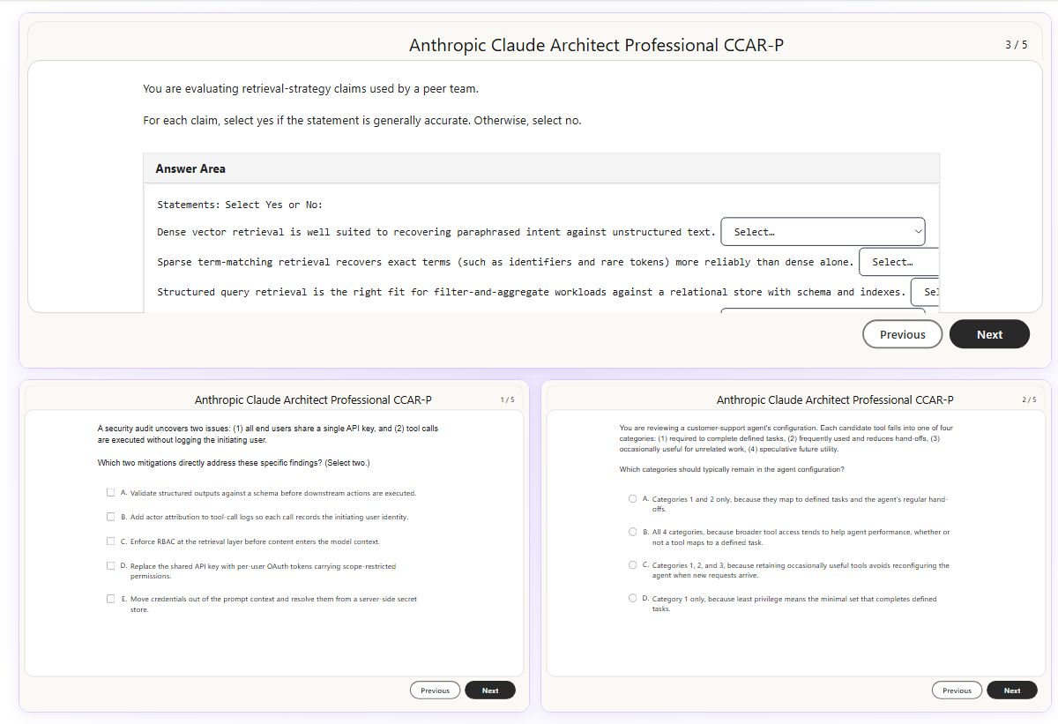Select radio option C Categories 1, 2, and 3
1058x724 pixels.
click(x=633, y=565)
